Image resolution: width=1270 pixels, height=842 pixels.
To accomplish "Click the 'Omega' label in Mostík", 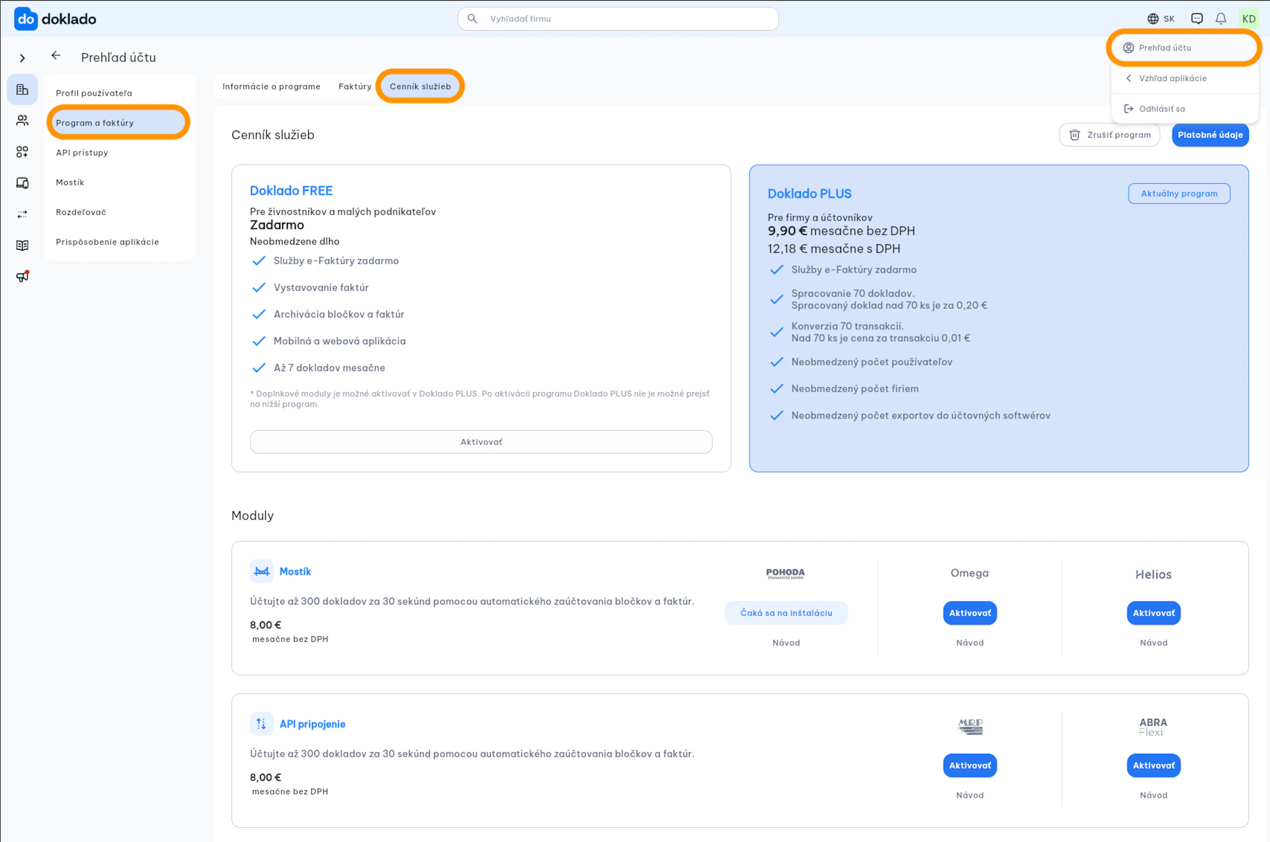I will [970, 573].
